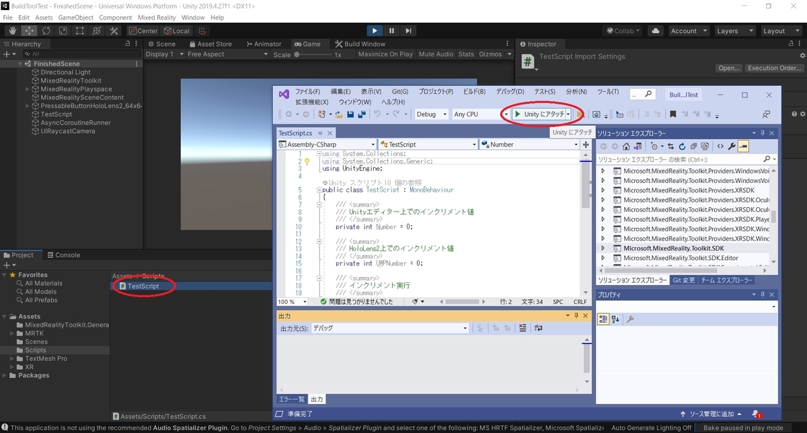This screenshot has width=807, height=433.
Task: Toggle Mute Audio in Game view
Action: 436,54
